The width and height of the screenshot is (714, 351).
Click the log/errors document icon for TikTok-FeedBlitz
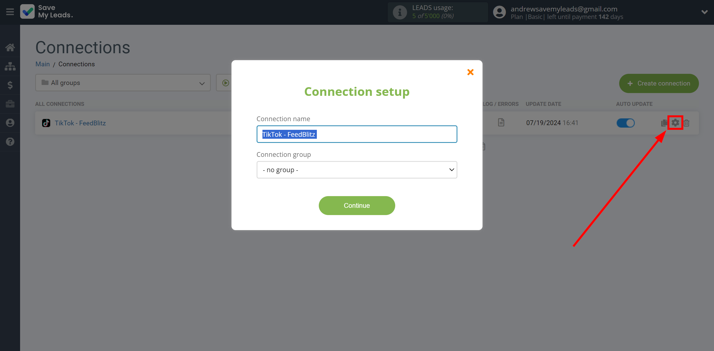pos(501,122)
